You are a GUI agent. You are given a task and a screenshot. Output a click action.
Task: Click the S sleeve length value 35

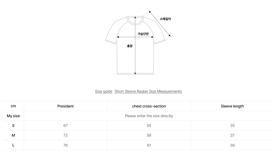232,126
